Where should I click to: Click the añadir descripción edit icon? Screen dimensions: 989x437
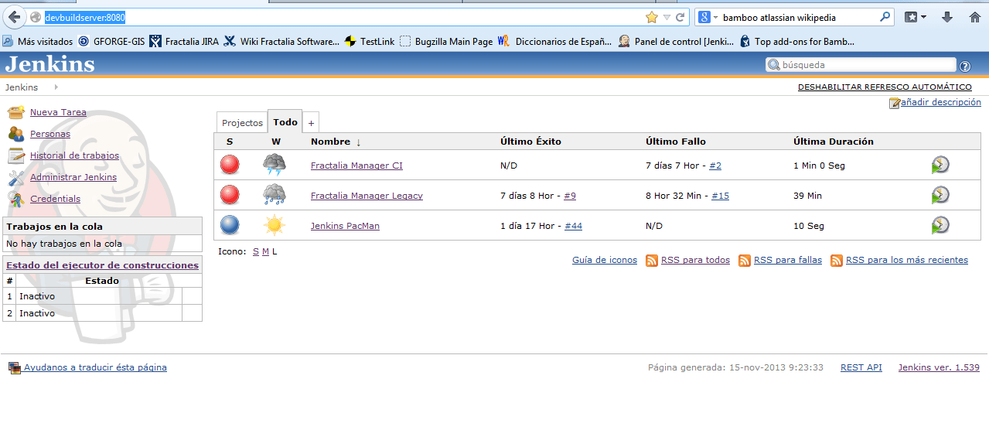click(x=895, y=103)
